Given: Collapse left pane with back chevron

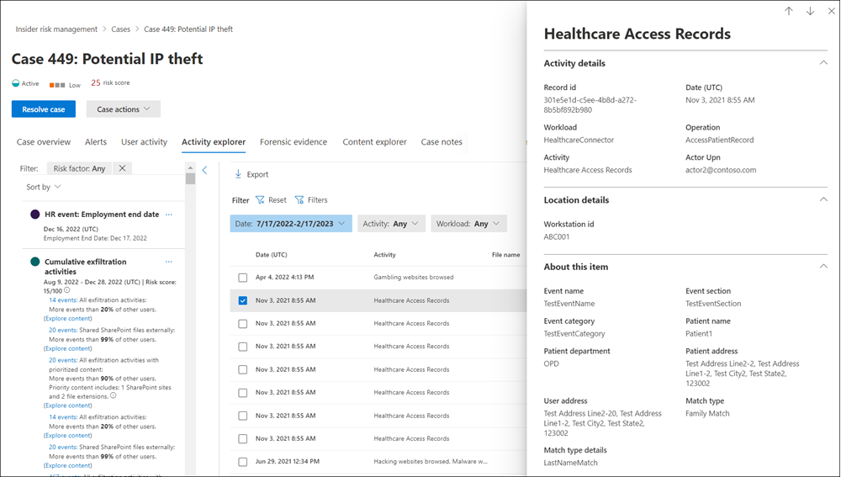Looking at the screenshot, I should tap(204, 170).
